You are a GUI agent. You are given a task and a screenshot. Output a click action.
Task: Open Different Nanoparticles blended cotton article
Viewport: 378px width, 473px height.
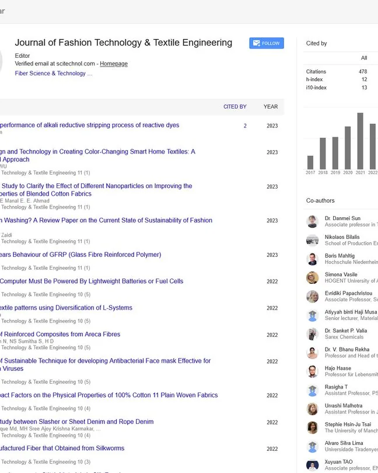96,190
